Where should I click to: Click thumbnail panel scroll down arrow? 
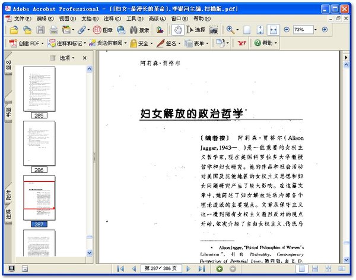(90, 253)
